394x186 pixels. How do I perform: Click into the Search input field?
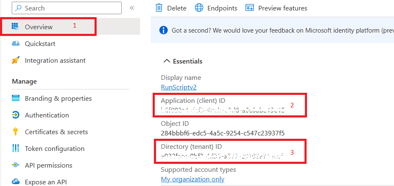pos(67,8)
